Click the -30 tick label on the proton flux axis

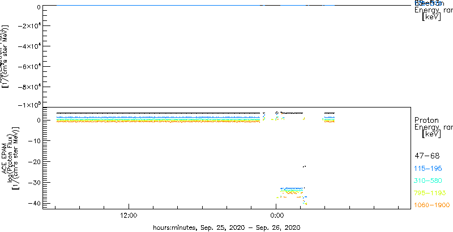33,182
